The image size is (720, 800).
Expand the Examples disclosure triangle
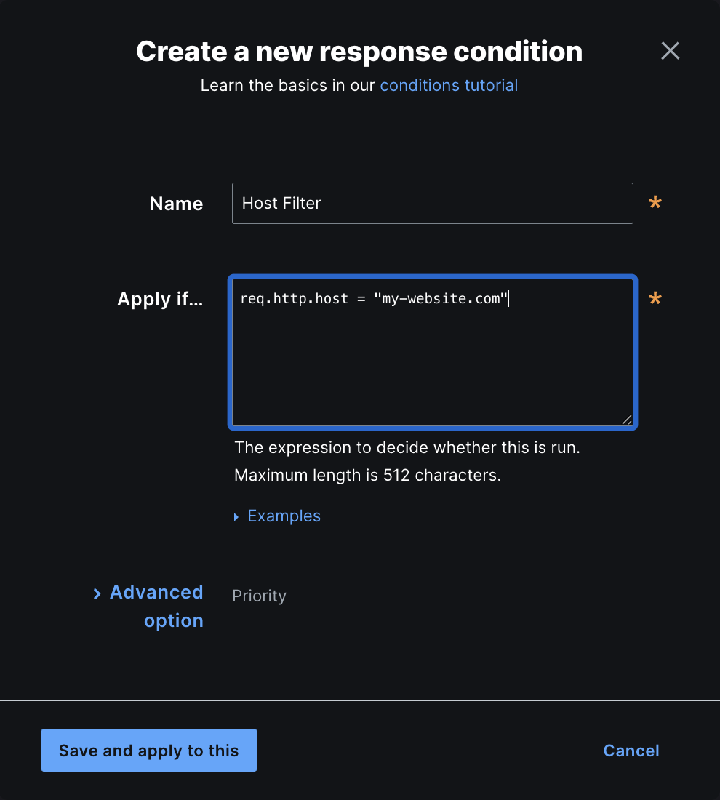pyautogui.click(x=236, y=517)
